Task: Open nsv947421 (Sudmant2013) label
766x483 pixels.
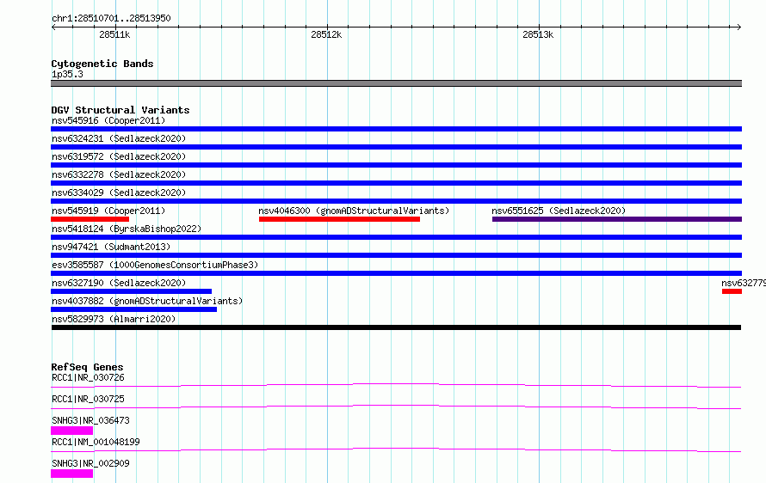Action: [x=111, y=247]
